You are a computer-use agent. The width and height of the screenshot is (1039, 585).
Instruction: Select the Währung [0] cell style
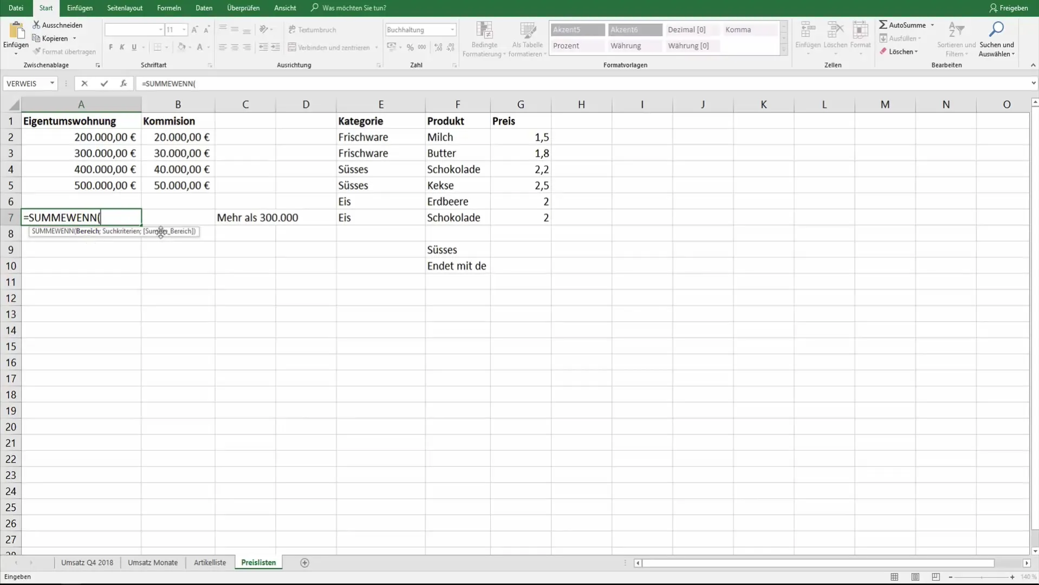[693, 46]
